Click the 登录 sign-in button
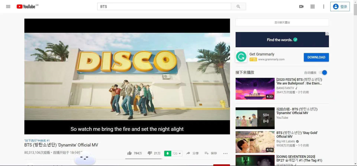This screenshot has width=357, height=166. pyautogui.click(x=340, y=7)
